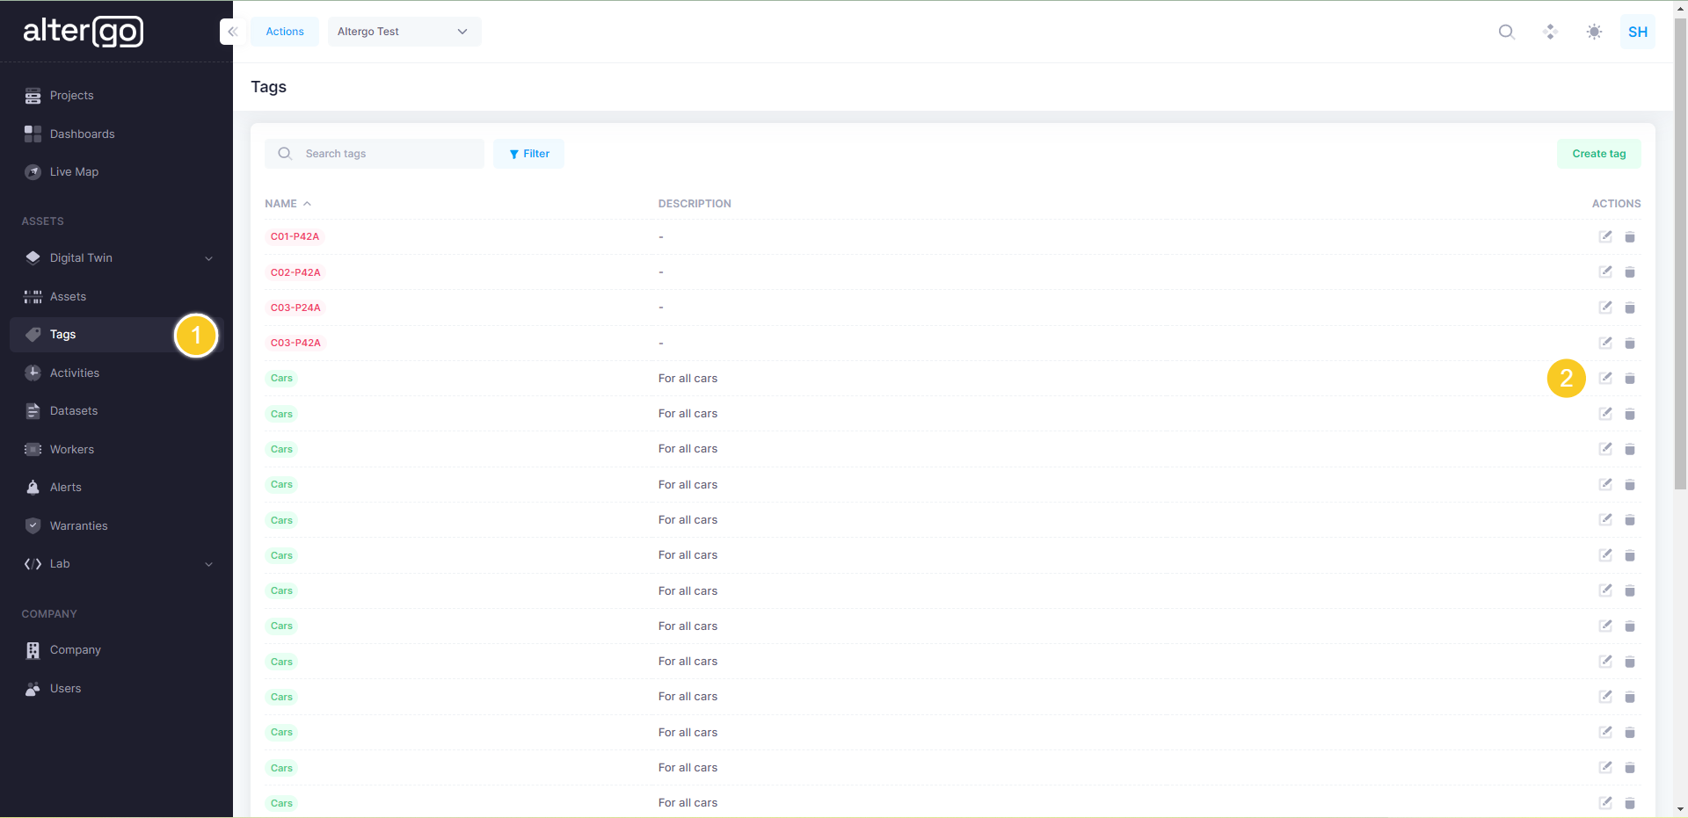Edit the C01-P42A tag
The image size is (1688, 818).
tap(1605, 236)
